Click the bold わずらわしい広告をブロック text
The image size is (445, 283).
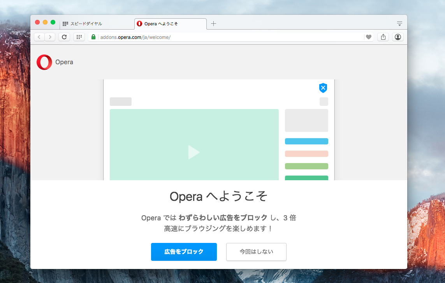coord(223,218)
